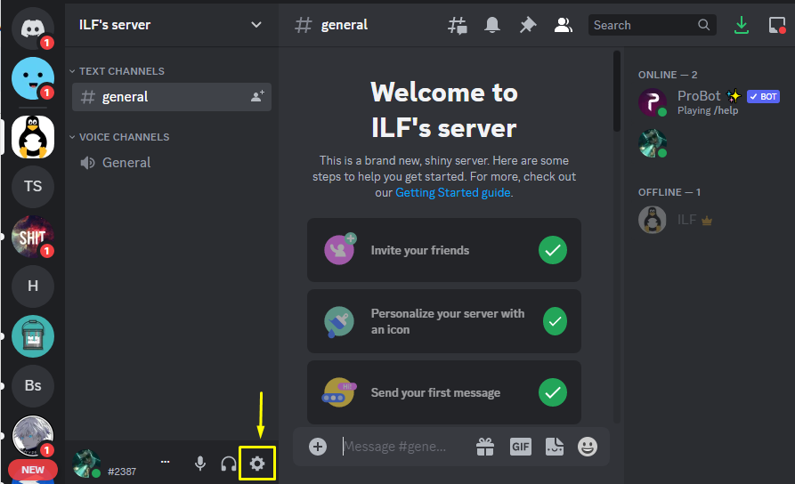Mute the microphone
This screenshot has height=484, width=795.
tap(200, 464)
